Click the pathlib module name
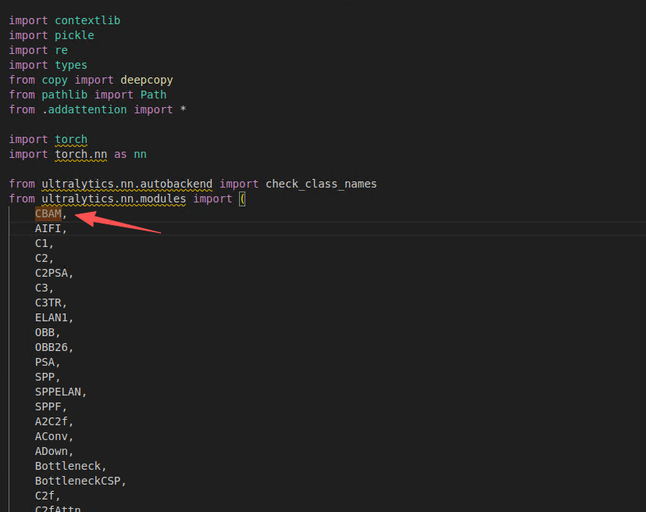The height and width of the screenshot is (512, 646). click(64, 95)
